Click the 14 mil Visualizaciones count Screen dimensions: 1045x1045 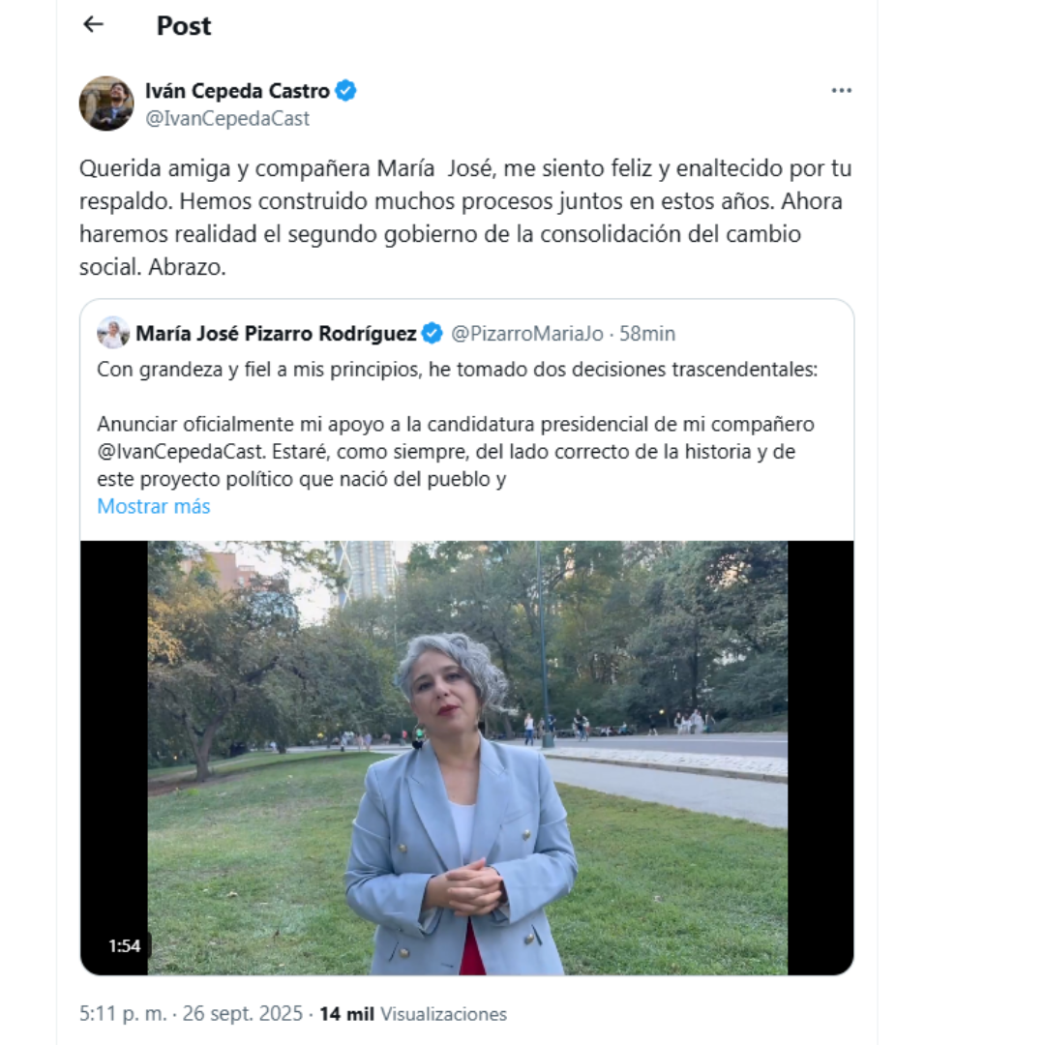tap(413, 1014)
